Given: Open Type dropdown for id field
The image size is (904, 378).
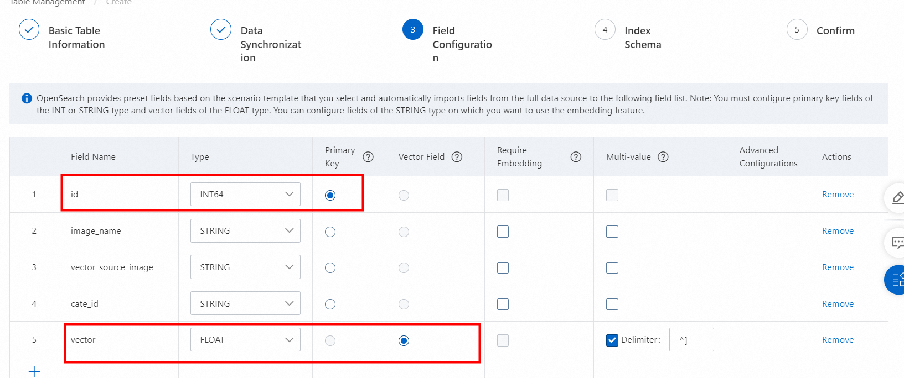Looking at the screenshot, I should [245, 195].
